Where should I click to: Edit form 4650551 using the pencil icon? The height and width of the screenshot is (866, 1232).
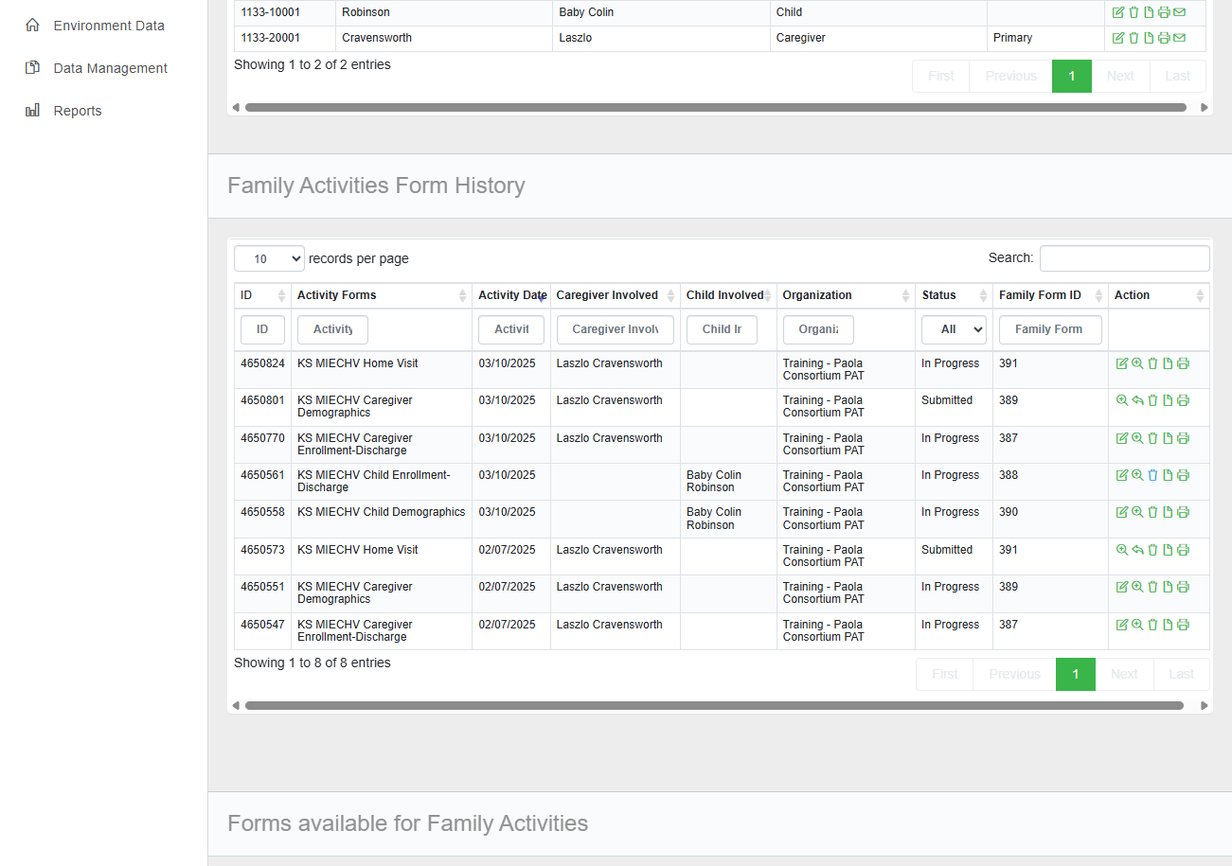pyautogui.click(x=1122, y=587)
